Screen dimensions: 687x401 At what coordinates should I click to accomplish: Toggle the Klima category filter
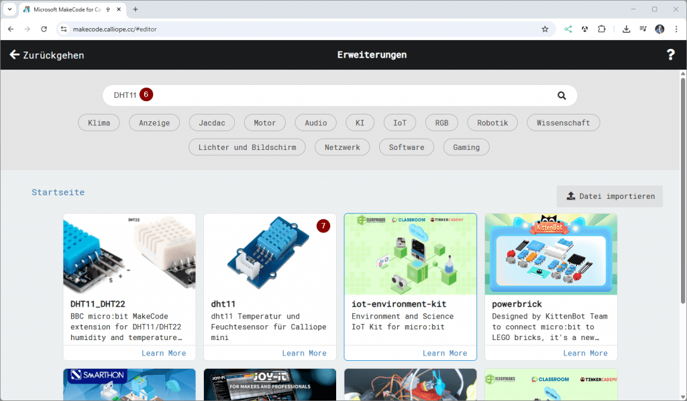[x=99, y=123]
